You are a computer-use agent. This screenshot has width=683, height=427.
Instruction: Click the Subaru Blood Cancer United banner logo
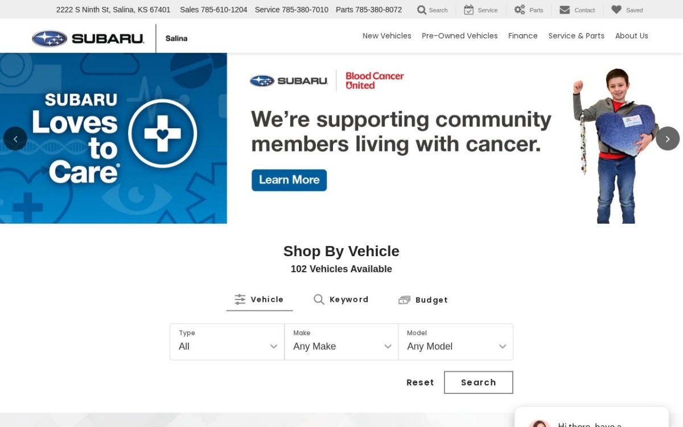pyautogui.click(x=327, y=81)
